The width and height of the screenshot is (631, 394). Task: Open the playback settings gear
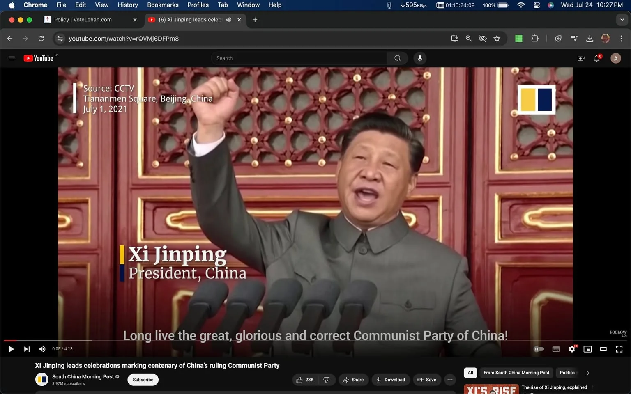point(572,349)
